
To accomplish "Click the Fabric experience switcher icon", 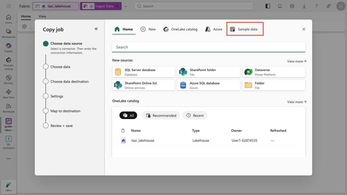I will [9, 186].
